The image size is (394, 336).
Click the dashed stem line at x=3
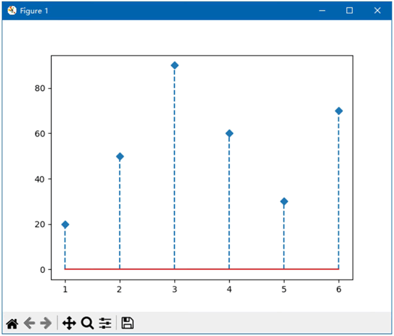point(175,169)
